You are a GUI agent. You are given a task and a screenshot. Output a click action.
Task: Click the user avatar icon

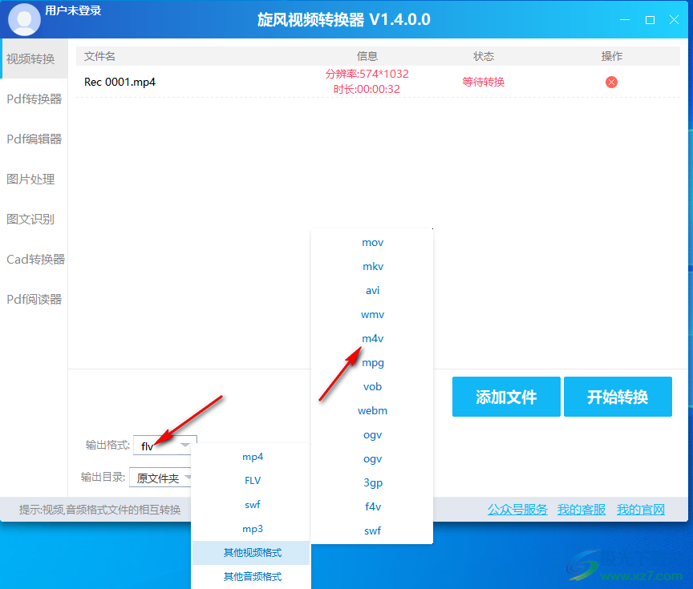(x=24, y=19)
